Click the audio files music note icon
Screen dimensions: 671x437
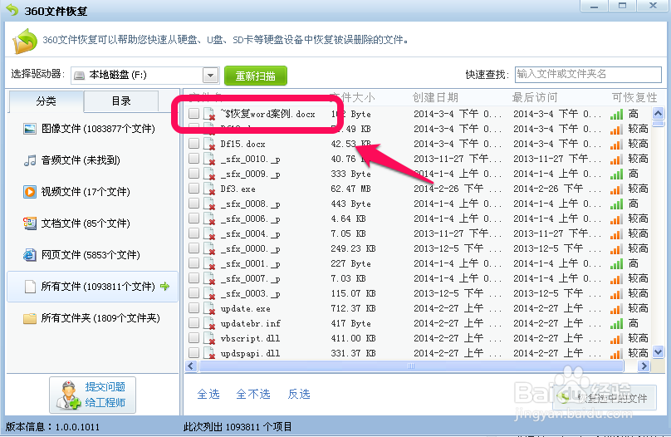pos(30,160)
